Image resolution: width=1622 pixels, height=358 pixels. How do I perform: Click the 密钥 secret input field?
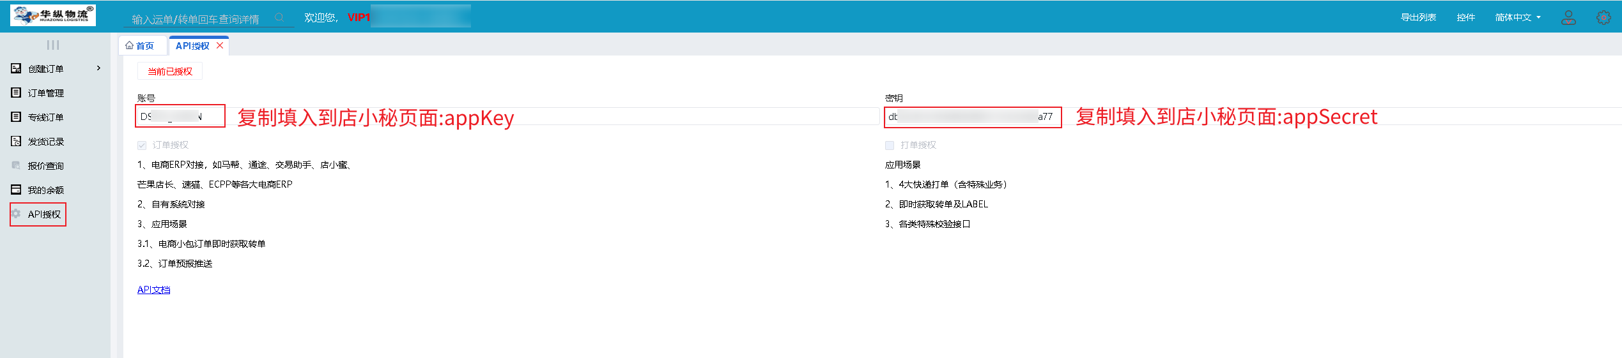click(971, 117)
